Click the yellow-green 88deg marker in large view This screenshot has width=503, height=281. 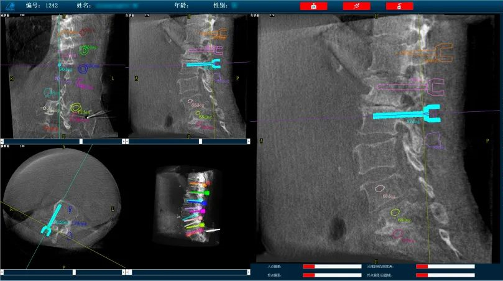coord(395,213)
